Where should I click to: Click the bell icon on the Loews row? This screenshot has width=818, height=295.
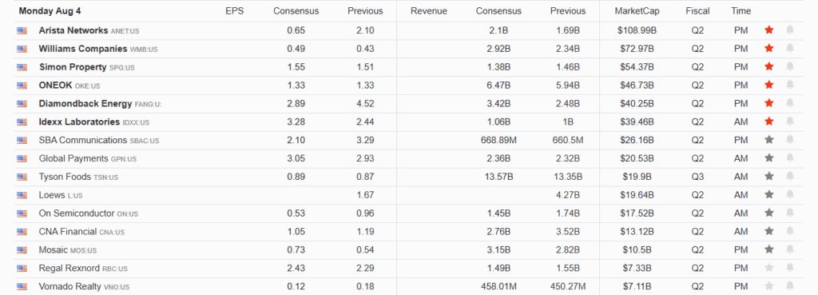pyautogui.click(x=790, y=195)
